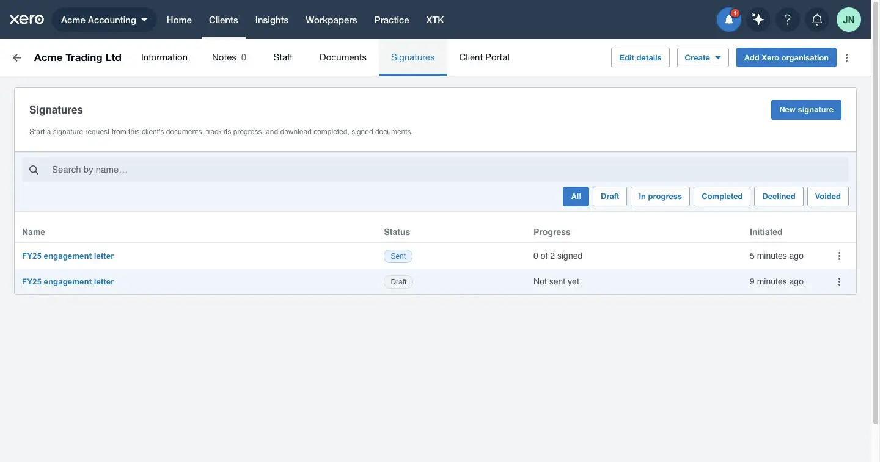Start a New signature request
The height and width of the screenshot is (462, 880).
(x=806, y=110)
